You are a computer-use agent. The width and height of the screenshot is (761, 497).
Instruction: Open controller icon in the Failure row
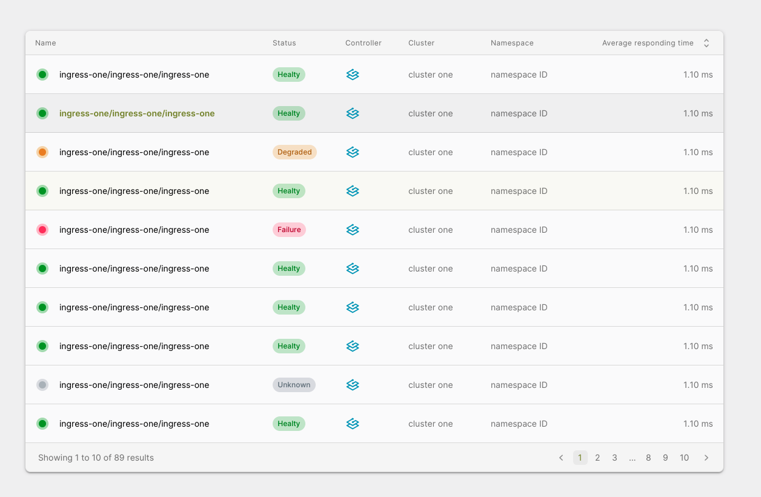(x=353, y=230)
